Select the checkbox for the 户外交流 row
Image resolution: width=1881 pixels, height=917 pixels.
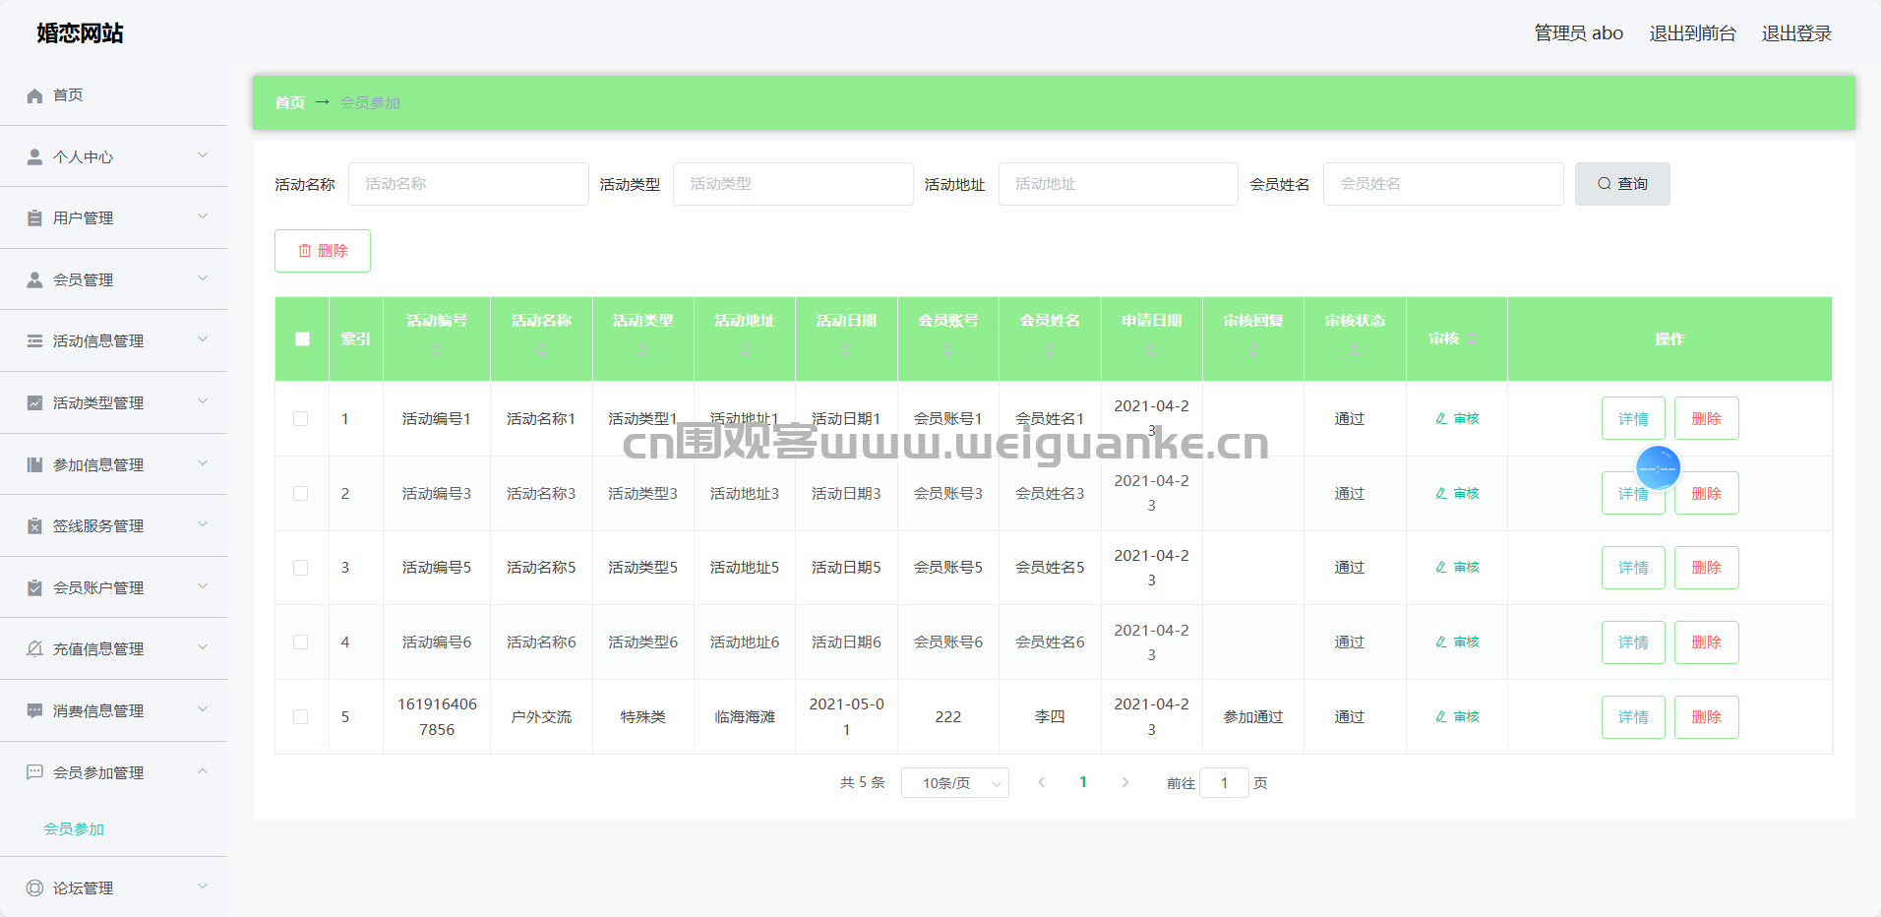pyautogui.click(x=301, y=717)
